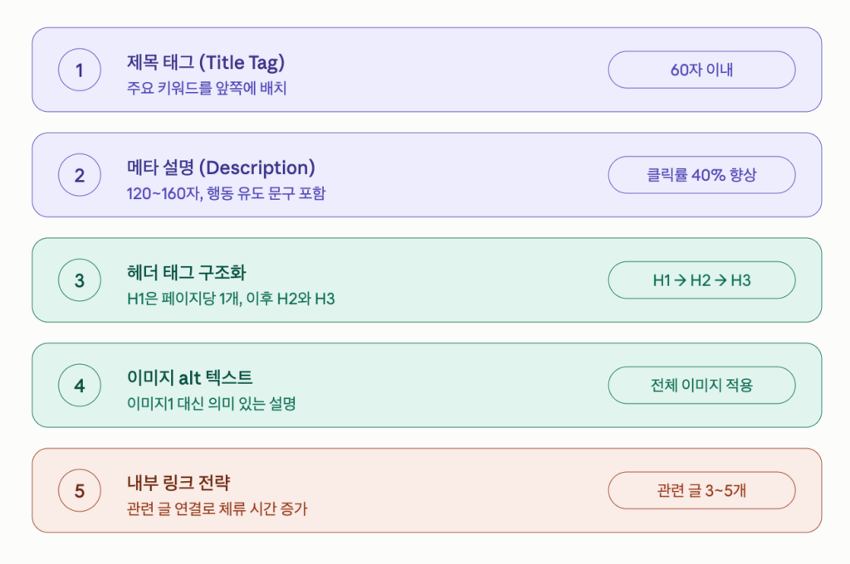Screen dimensions: 850x564
Task: Open the 내부 링크 전략 heading
Action: coord(179,483)
